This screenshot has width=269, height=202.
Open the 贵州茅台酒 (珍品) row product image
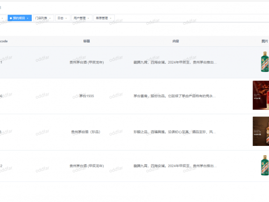(261, 131)
